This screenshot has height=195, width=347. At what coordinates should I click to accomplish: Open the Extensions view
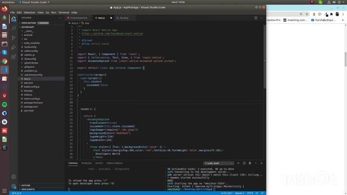(x=14, y=56)
